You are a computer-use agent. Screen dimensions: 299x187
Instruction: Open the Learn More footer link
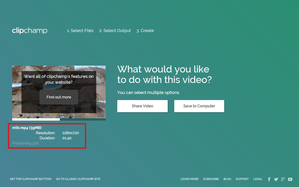(189, 179)
